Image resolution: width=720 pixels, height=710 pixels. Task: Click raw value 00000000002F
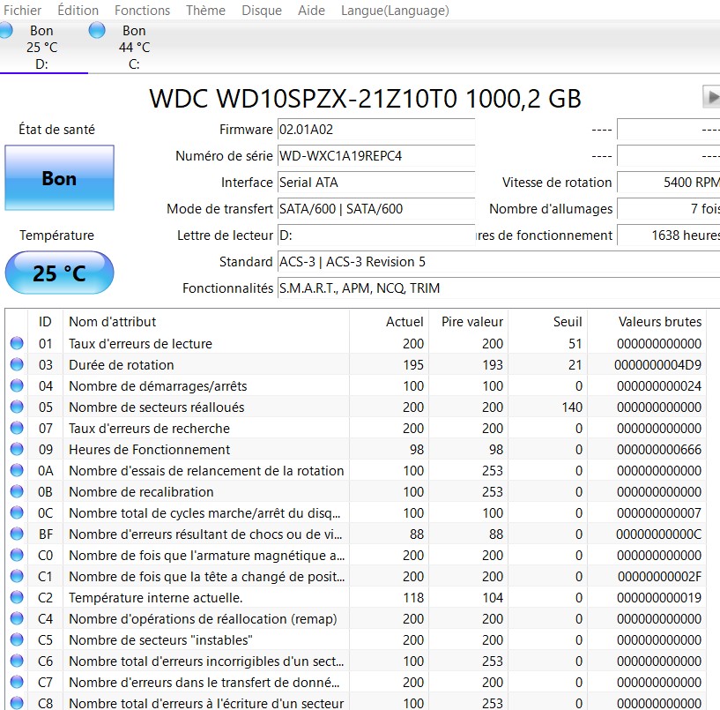click(x=659, y=576)
